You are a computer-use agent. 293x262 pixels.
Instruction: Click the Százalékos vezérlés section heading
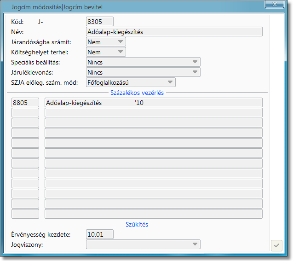point(137,93)
